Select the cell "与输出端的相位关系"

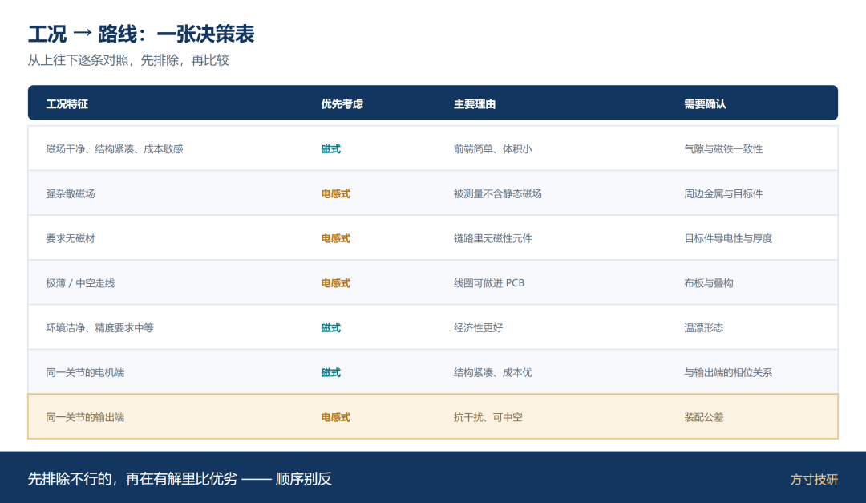coord(728,372)
